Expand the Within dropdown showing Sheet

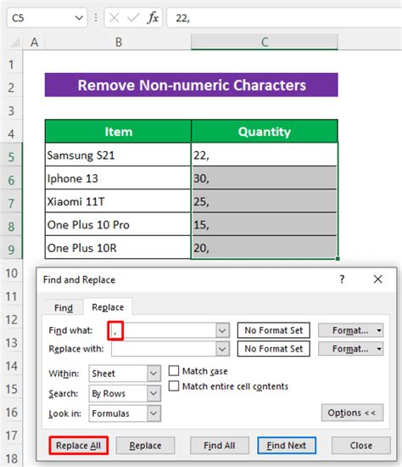pos(154,374)
